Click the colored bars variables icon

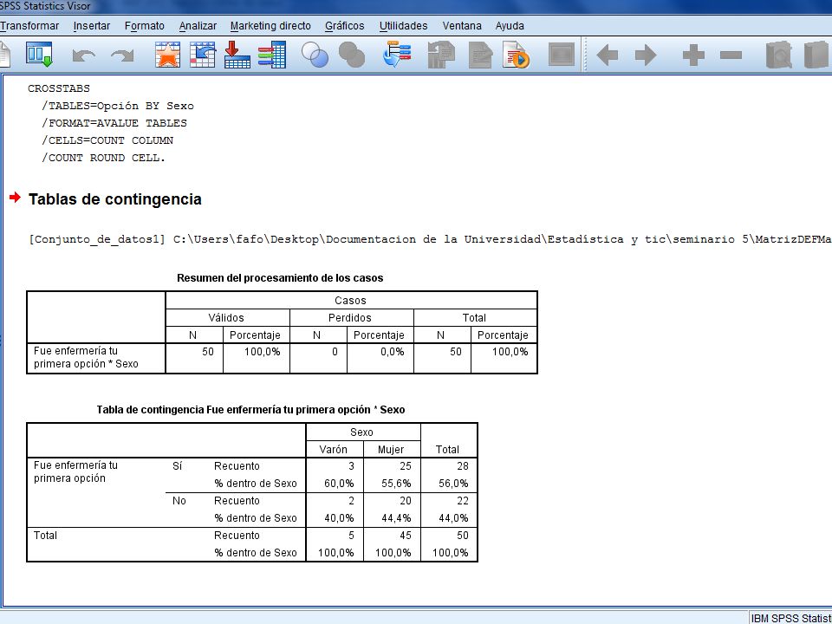point(272,55)
